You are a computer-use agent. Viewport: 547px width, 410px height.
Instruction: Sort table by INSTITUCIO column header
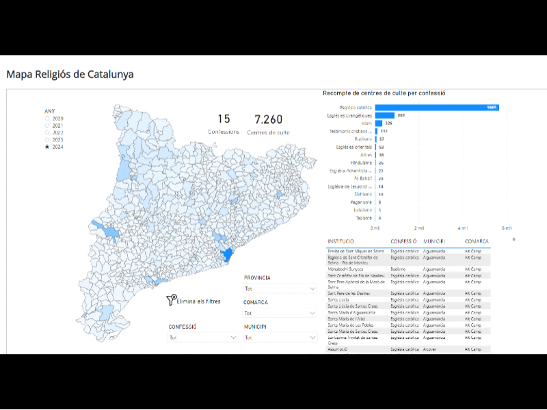(x=341, y=242)
